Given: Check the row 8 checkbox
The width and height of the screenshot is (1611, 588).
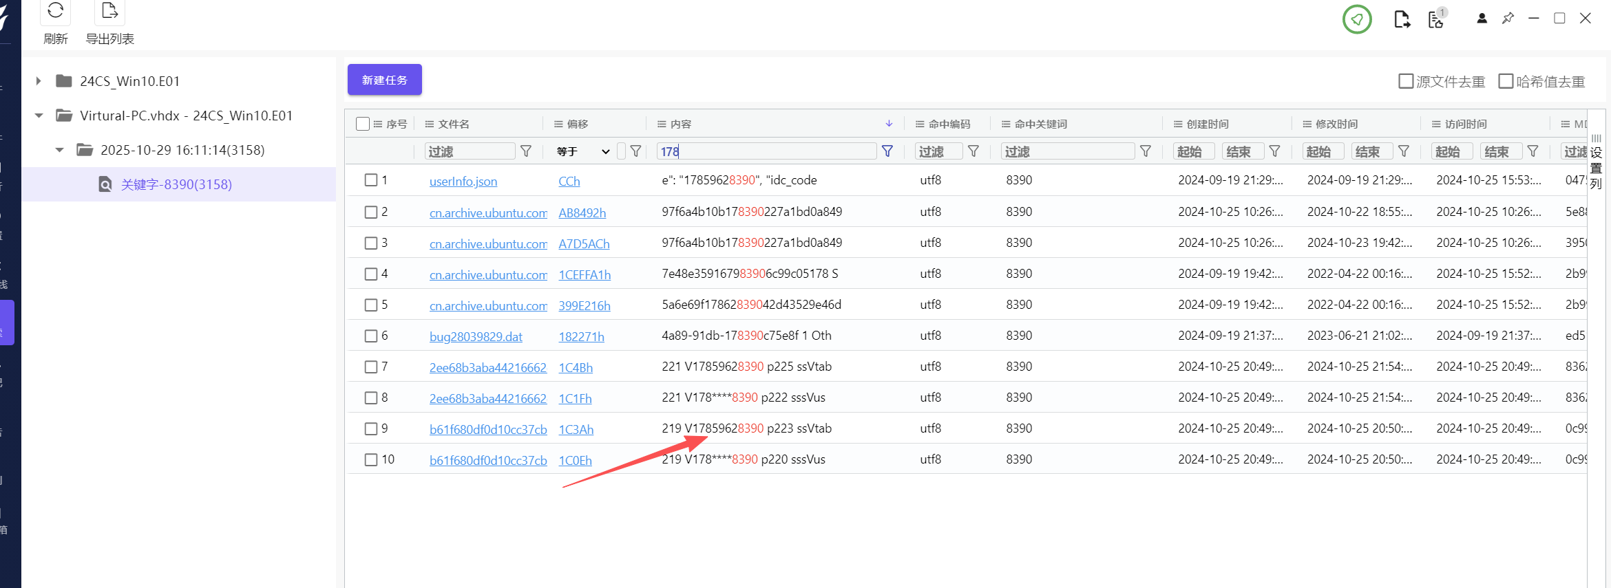Looking at the screenshot, I should [x=371, y=398].
